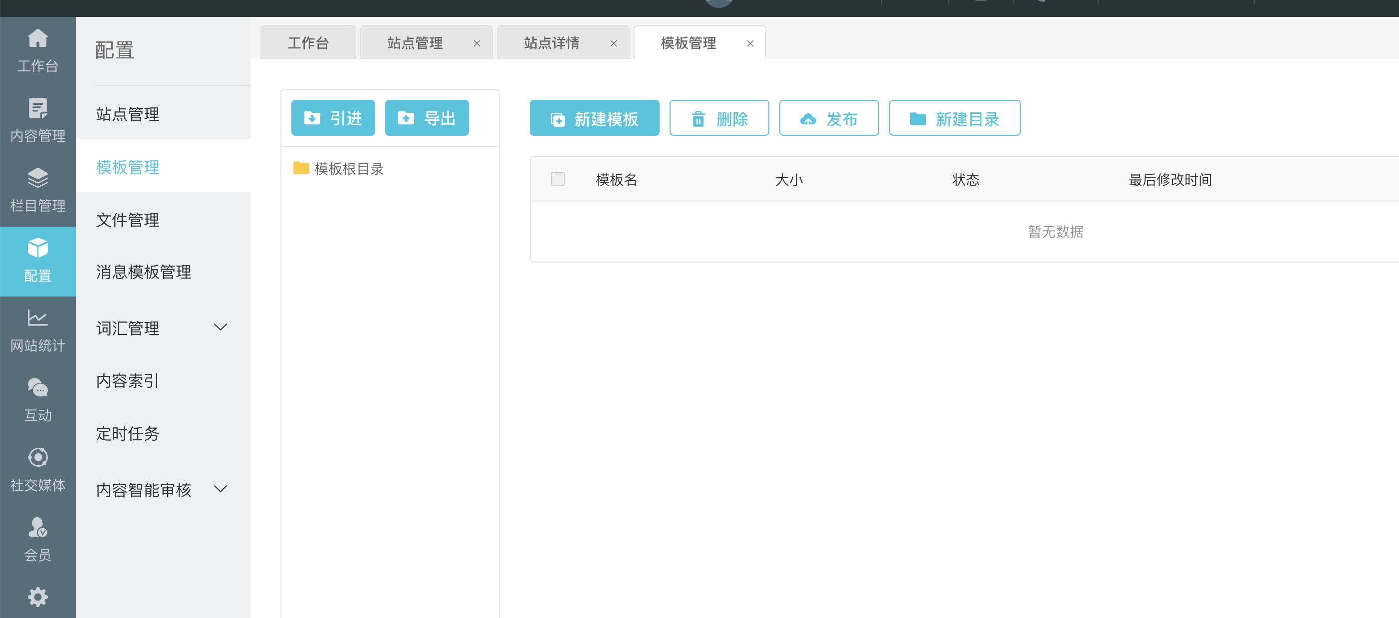Click the 发布 button

pos(828,118)
